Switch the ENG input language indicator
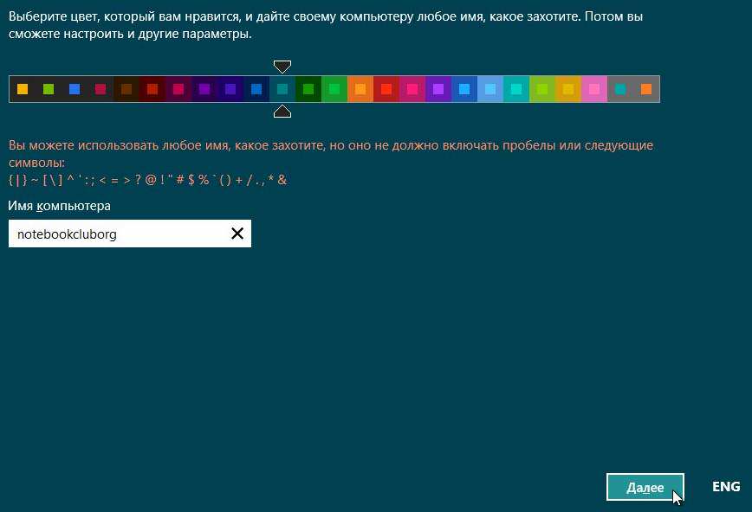 click(x=726, y=487)
